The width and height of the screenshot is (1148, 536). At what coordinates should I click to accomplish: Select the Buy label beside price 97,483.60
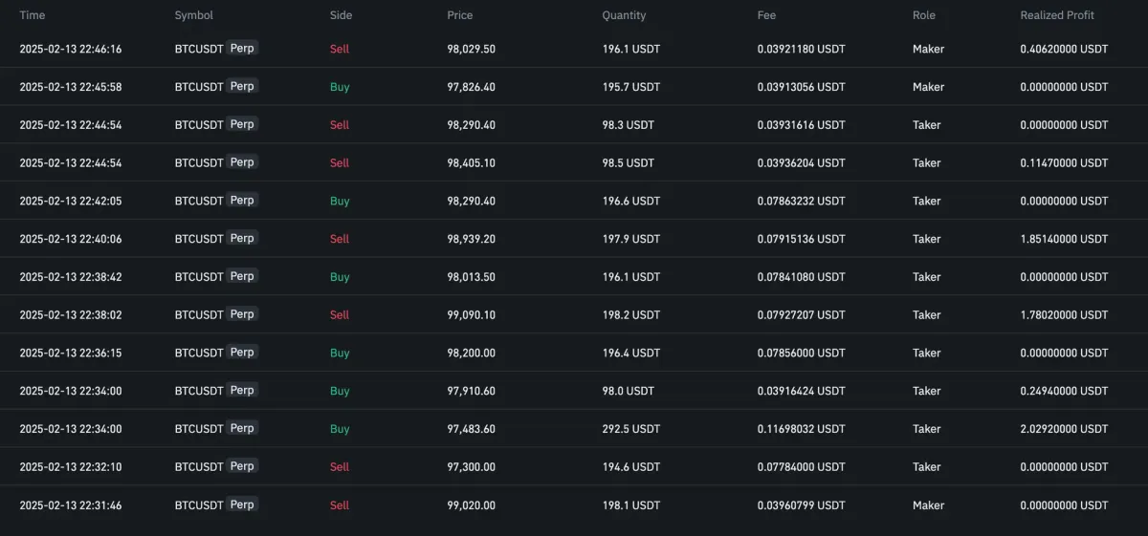pyautogui.click(x=340, y=429)
